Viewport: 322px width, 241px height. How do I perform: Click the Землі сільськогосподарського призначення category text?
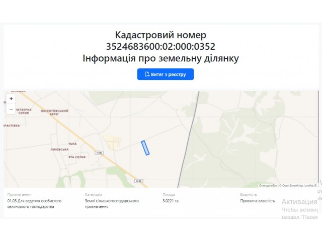coord(112,204)
